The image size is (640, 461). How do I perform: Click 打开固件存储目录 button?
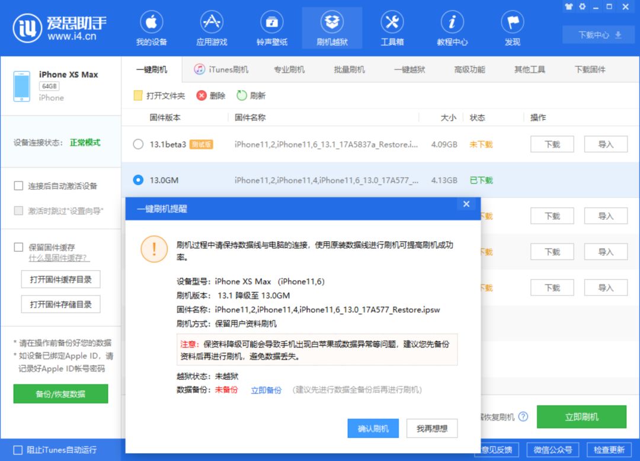[61, 305]
